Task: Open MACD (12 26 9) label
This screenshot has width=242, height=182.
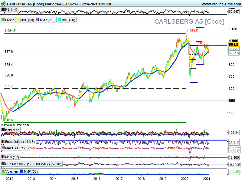Action: 17,148
